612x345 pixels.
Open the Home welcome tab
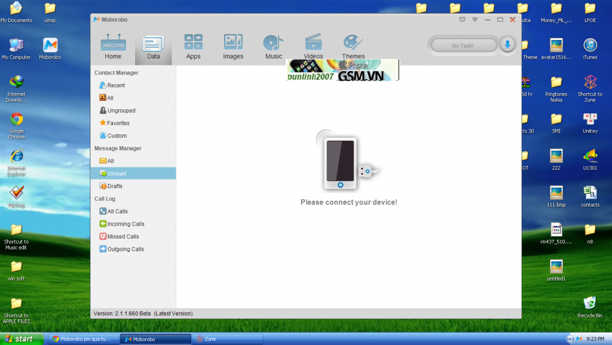pyautogui.click(x=113, y=47)
